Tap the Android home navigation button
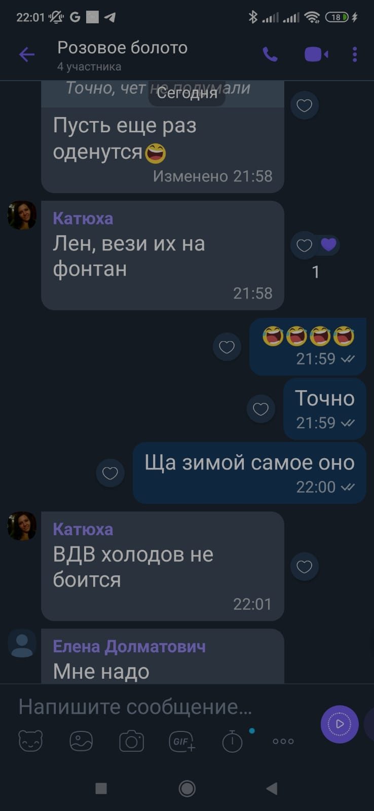Viewport: 374px width, 811px height. (187, 788)
